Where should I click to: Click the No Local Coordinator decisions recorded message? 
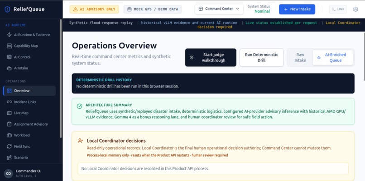click(x=145, y=169)
